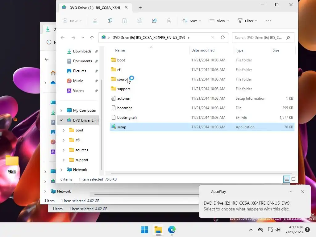Click the DVD Drive breadcrumb in address bar

(149, 37)
